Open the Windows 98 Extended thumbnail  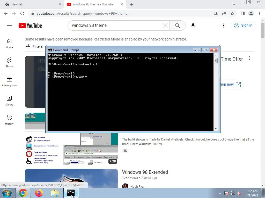[x=71, y=178]
